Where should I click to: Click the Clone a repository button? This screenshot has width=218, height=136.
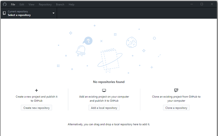pos(176,108)
